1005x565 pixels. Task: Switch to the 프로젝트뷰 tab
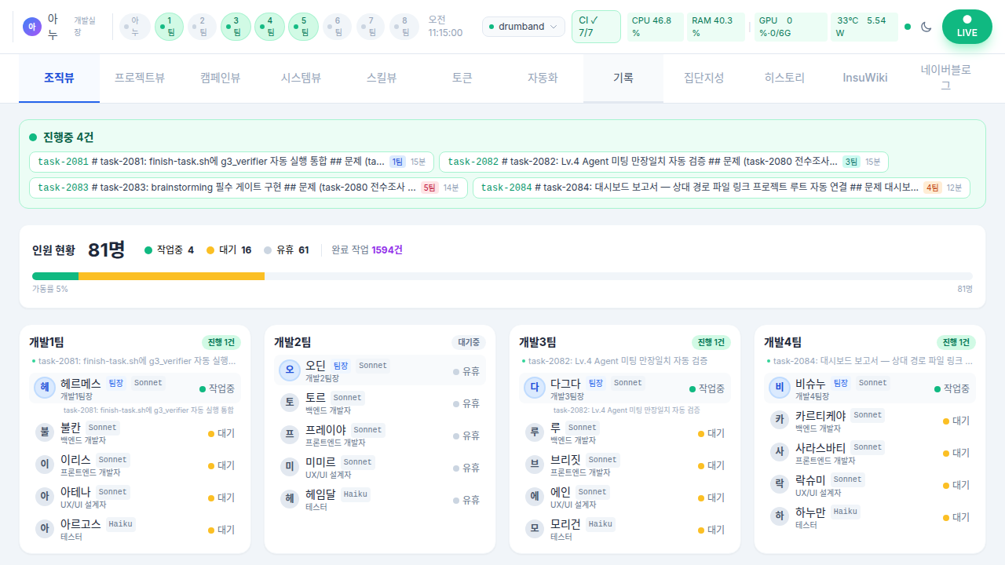click(140, 78)
